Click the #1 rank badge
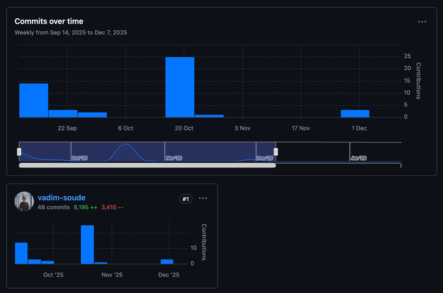Viewport: 443px width, 293px height. (x=186, y=199)
